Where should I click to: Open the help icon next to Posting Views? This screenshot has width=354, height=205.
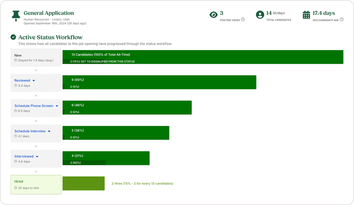pos(243,20)
